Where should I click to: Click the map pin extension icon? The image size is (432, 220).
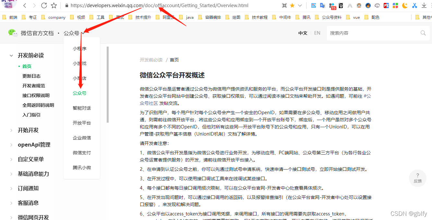341,5
